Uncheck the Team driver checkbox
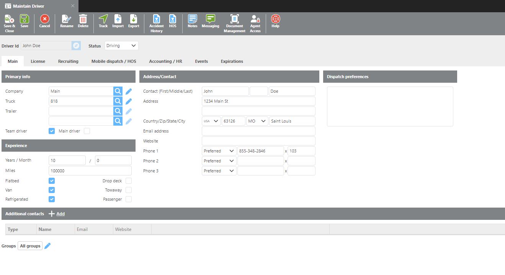The height and width of the screenshot is (275, 505). pos(52,131)
